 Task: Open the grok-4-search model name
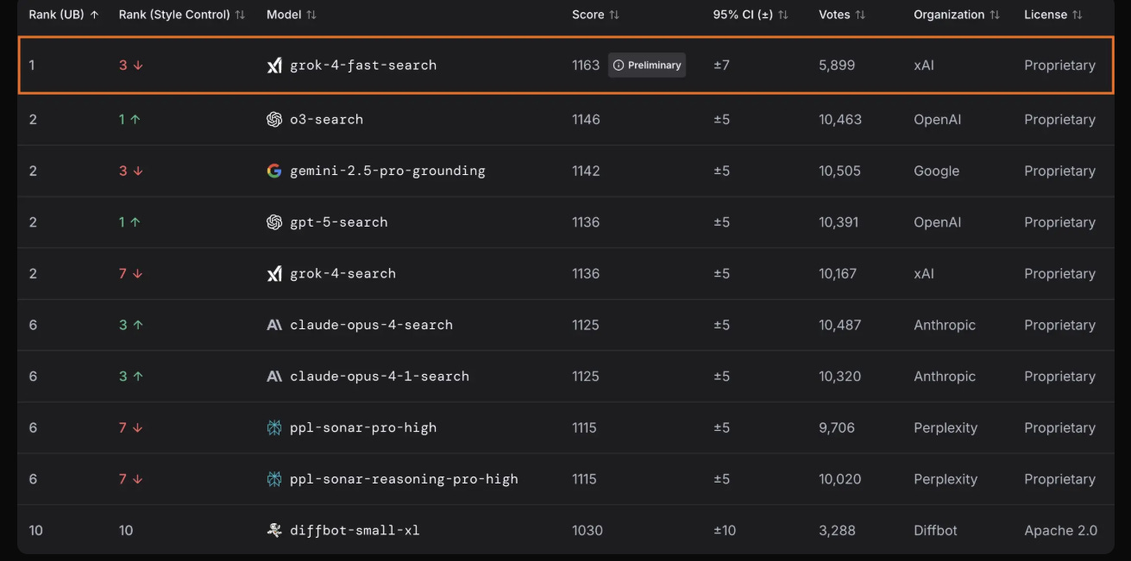342,274
